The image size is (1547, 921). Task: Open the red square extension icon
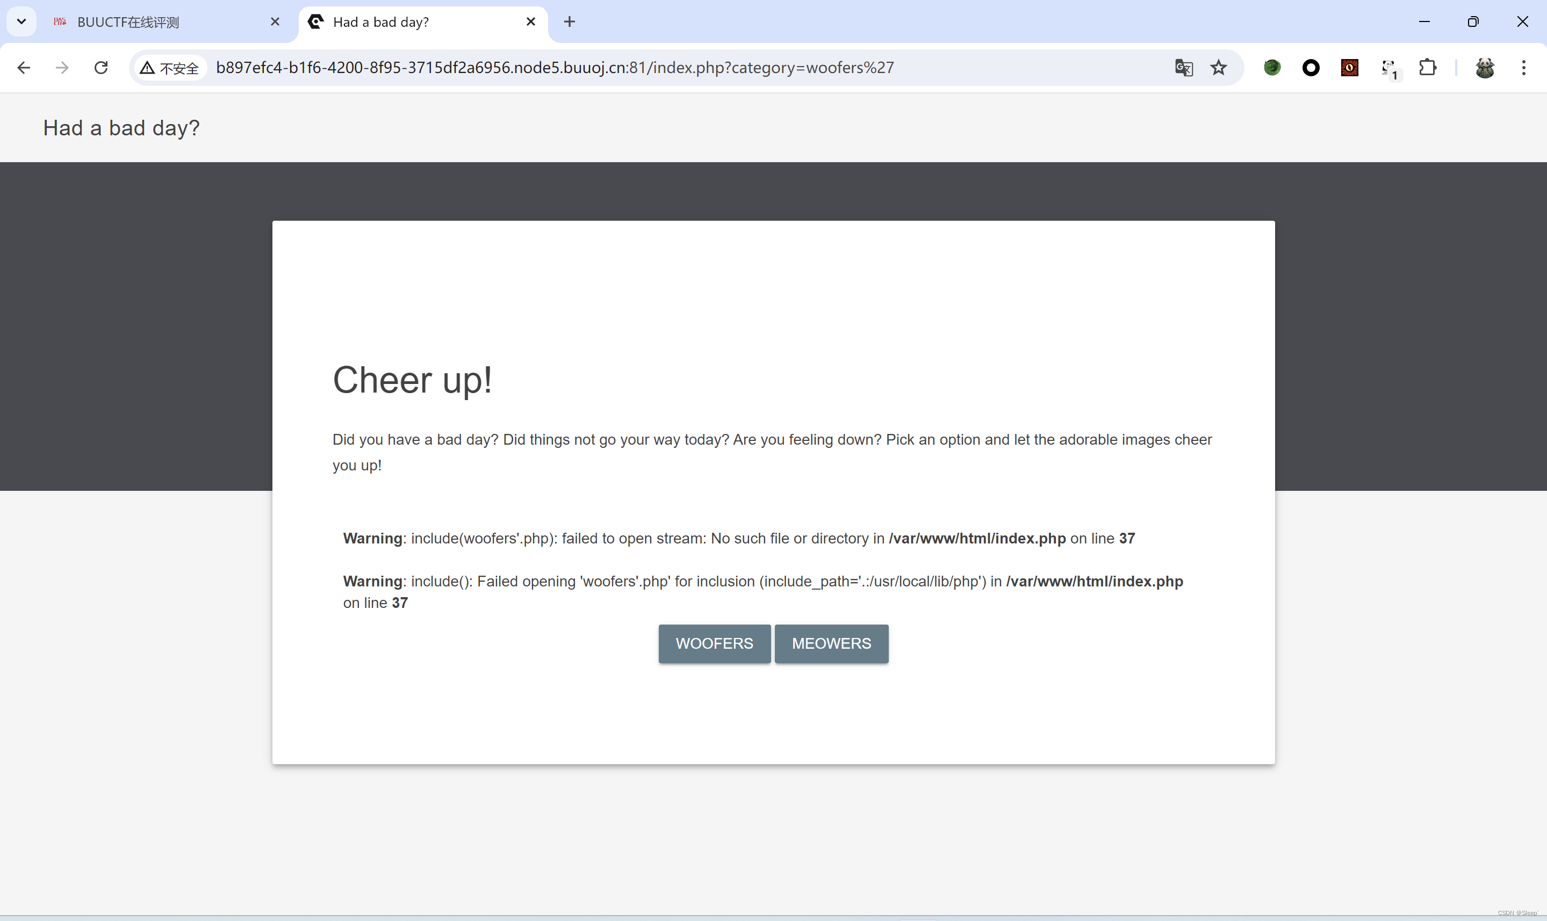tap(1350, 68)
